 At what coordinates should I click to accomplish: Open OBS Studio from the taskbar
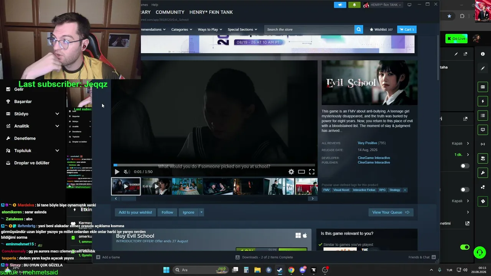[325, 270]
